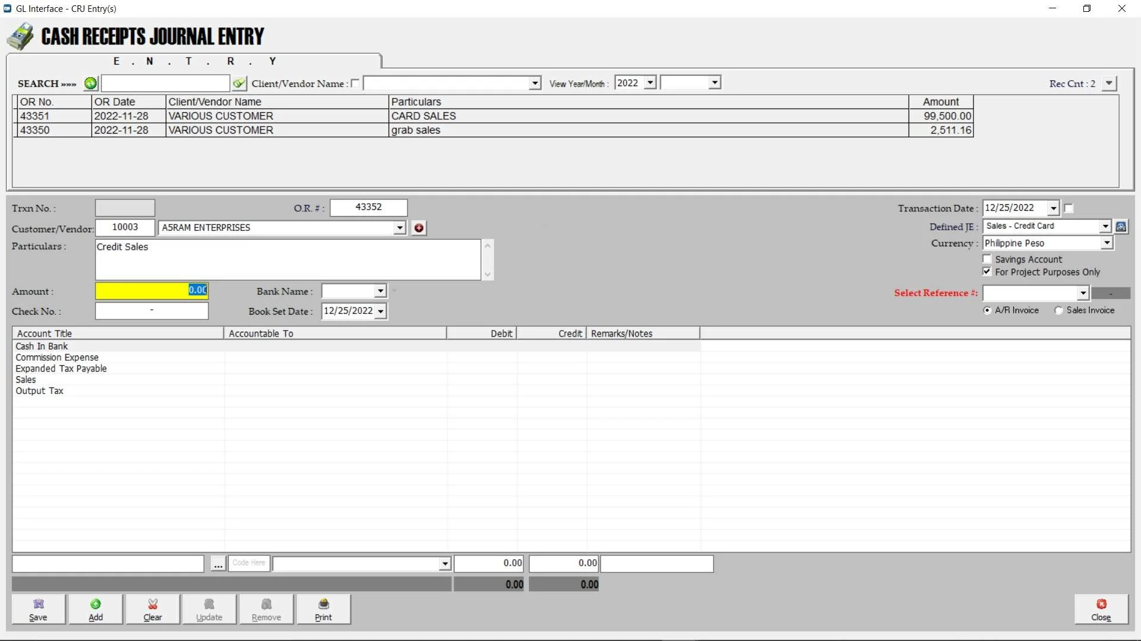Open the Accountable To dropdown in entry row

pos(445,564)
